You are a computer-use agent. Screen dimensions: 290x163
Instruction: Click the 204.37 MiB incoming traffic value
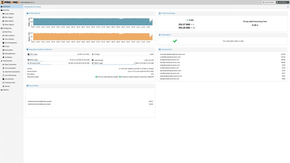pos(184,24)
